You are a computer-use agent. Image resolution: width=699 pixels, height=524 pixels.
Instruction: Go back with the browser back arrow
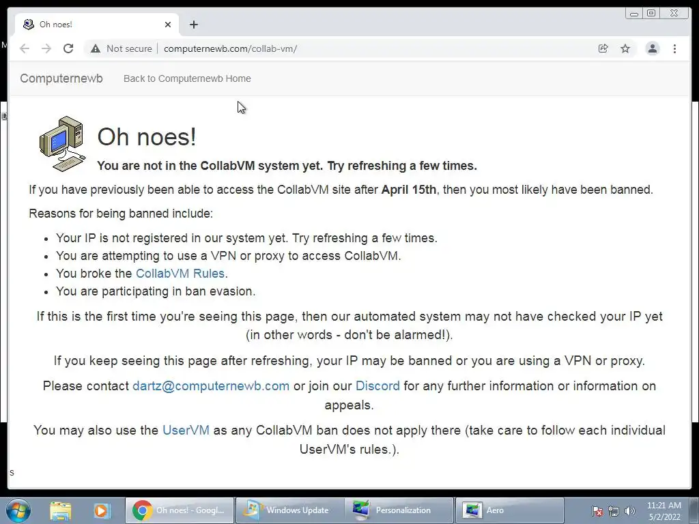click(25, 48)
